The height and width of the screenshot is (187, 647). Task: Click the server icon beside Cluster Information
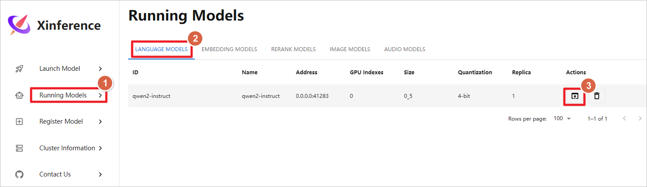click(19, 148)
